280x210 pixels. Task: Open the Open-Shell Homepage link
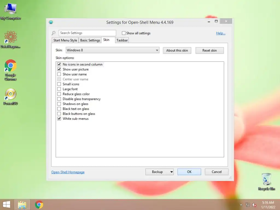pos(68,172)
